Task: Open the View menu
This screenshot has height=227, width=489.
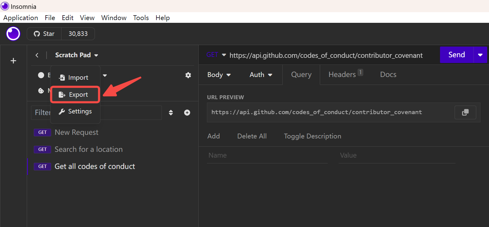Action: (87, 18)
